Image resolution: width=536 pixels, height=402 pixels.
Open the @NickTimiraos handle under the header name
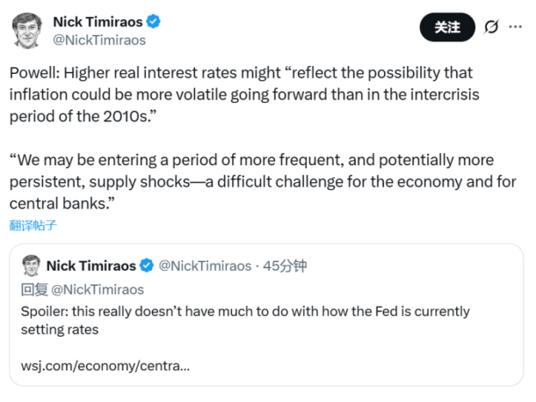click(99, 40)
